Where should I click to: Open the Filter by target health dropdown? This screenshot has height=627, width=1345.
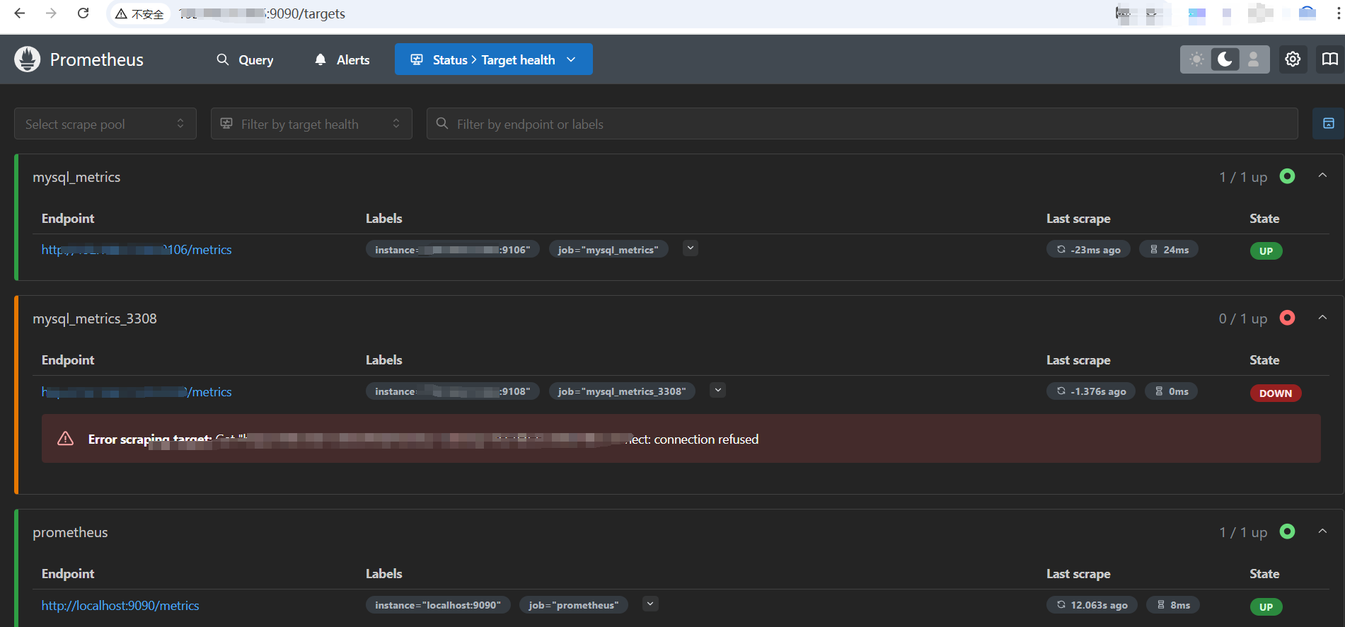311,124
